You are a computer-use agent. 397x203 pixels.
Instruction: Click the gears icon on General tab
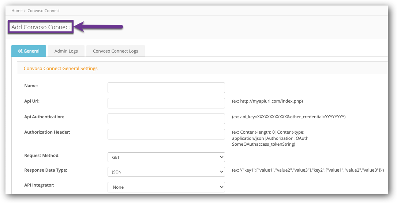(x=20, y=51)
